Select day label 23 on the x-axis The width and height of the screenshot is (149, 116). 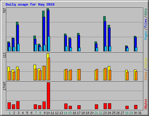coord(105,113)
